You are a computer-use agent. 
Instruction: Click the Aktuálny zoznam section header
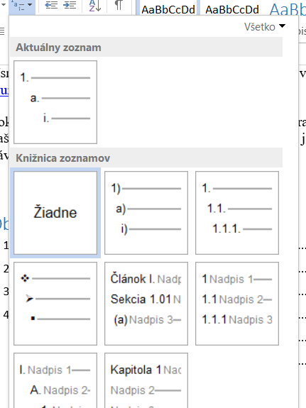pyautogui.click(x=146, y=47)
